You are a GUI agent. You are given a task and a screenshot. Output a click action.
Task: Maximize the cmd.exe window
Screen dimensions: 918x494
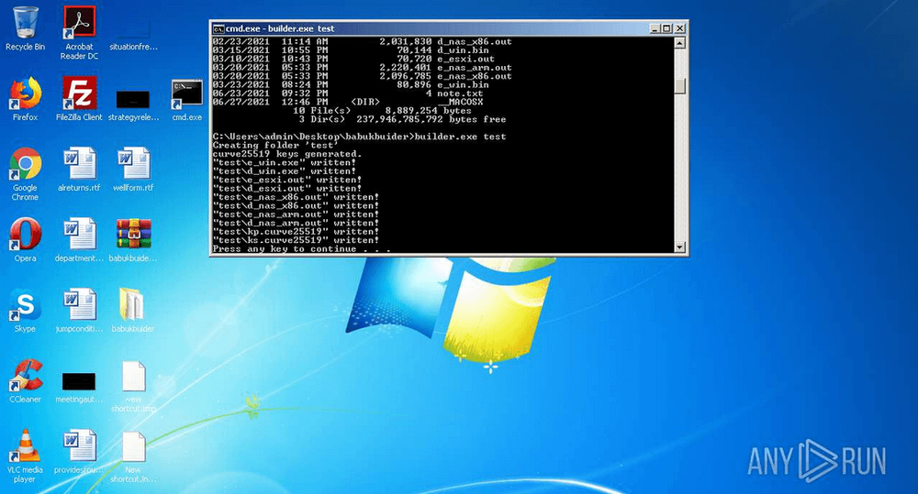coord(666,28)
